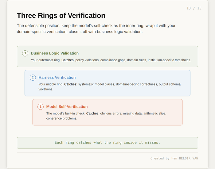Click the Three Rings of Verification title

61,15
